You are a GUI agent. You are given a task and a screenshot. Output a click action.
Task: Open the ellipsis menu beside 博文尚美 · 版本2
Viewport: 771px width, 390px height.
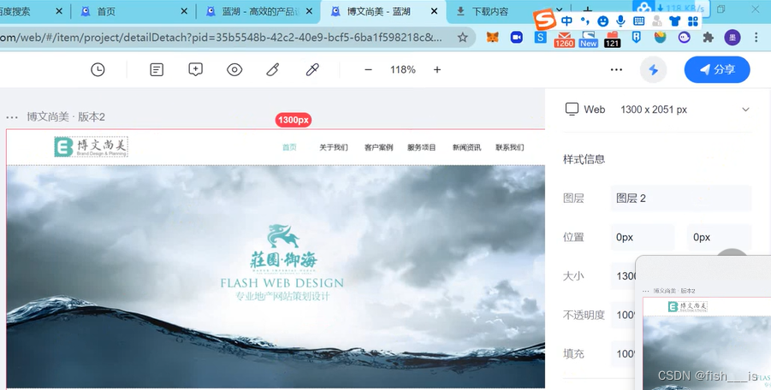point(12,117)
